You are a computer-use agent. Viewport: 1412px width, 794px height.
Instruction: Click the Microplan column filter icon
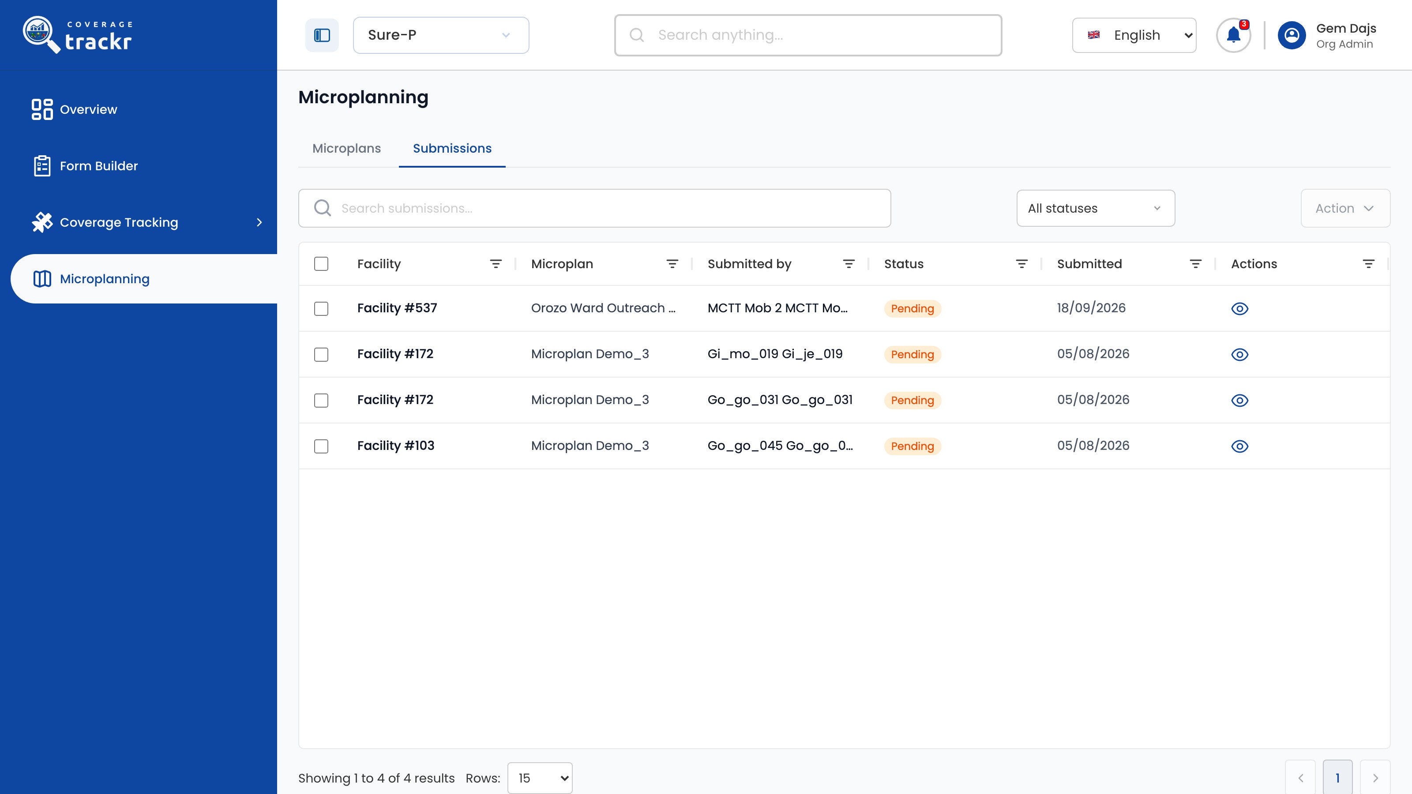click(672, 264)
